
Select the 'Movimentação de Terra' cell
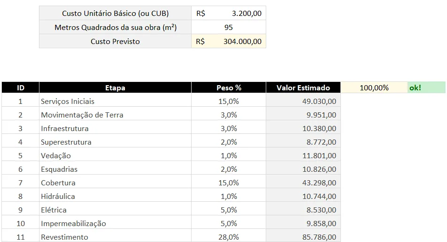115,115
